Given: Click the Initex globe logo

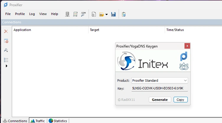Looking at the screenshot, I should (x=126, y=61).
